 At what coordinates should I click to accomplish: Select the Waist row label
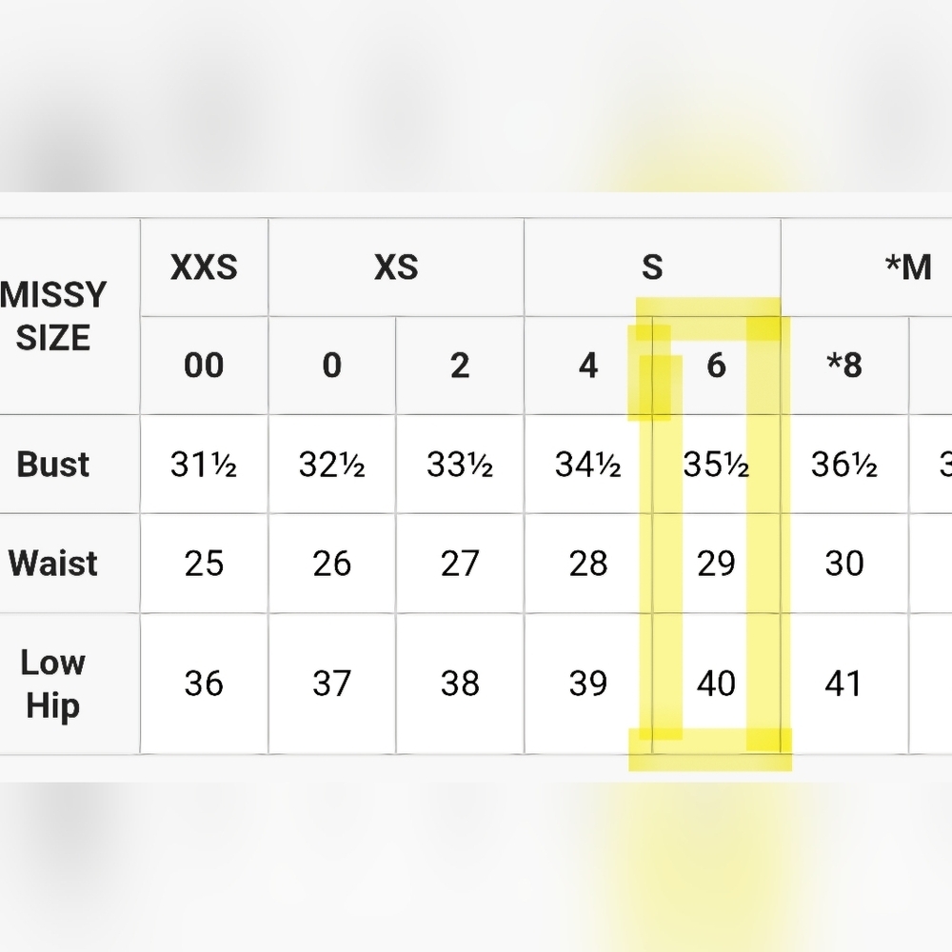pos(53,564)
